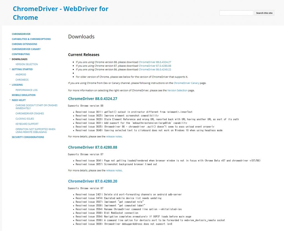Screen dimensions: 284x231
Task: Select Contributing in the sidebar
Action: (x=21, y=54)
